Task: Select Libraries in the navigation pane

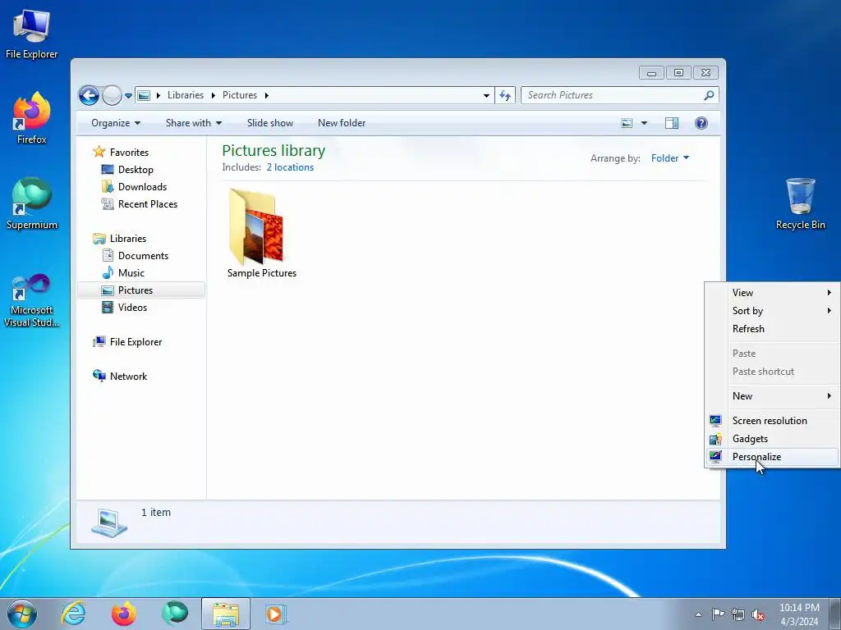Action: point(127,239)
